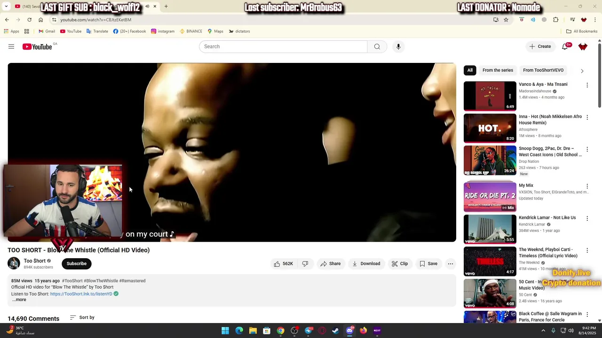Open BINANCE bookmark
Viewport: 602px width, 338px height.
click(x=190, y=31)
